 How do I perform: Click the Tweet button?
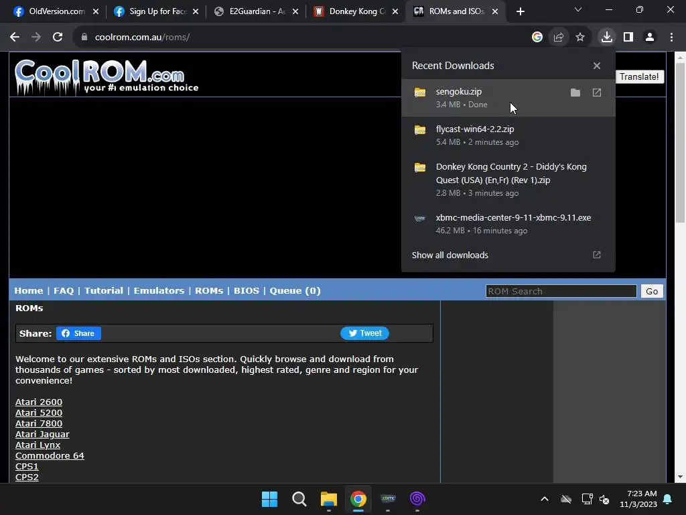[364, 333]
